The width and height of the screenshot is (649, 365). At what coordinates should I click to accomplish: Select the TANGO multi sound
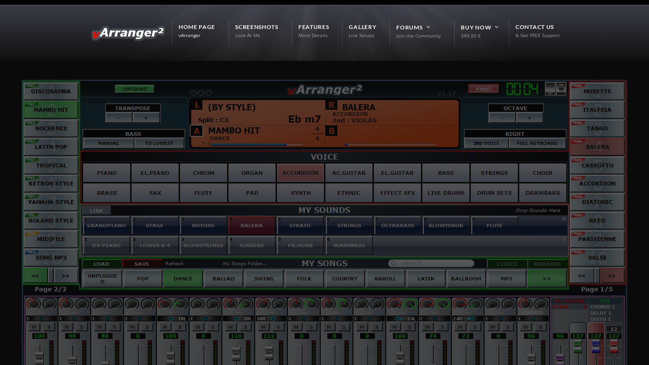pos(597,128)
